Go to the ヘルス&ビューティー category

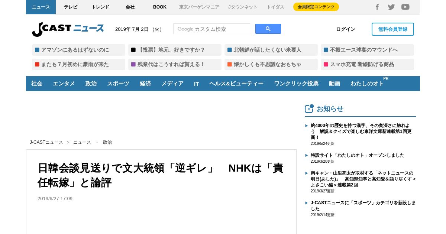pos(236,84)
